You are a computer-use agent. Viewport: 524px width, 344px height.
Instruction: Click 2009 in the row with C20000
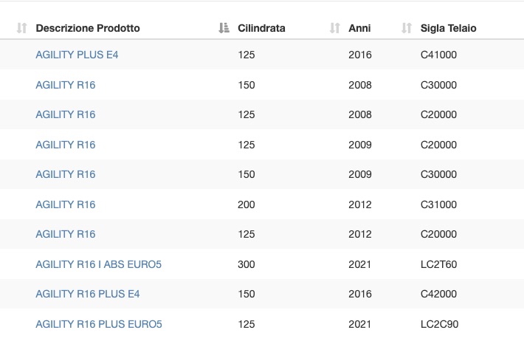(360, 145)
